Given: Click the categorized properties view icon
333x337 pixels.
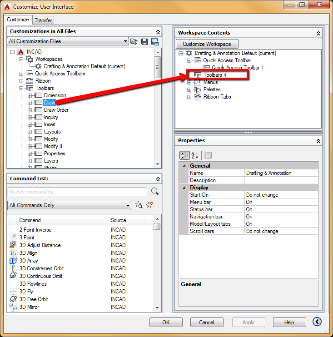Looking at the screenshot, I should (184, 155).
